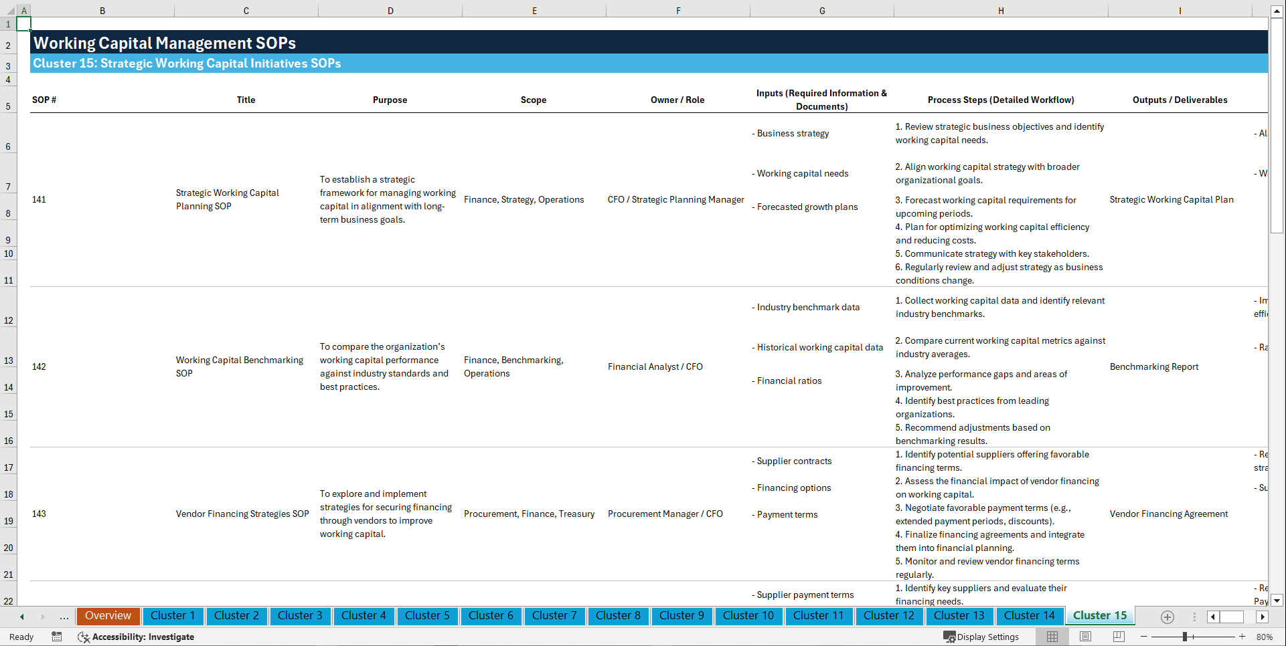The image size is (1286, 646).
Task: Open the sheet navigation arrow on far left
Action: click(x=21, y=617)
